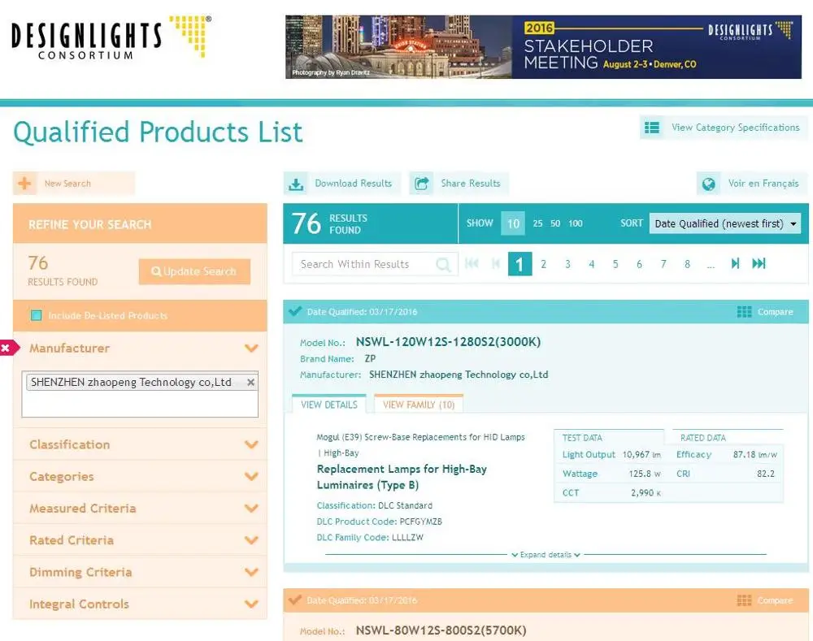Go to results page 8
Screen dimensions: 813x641
687,264
